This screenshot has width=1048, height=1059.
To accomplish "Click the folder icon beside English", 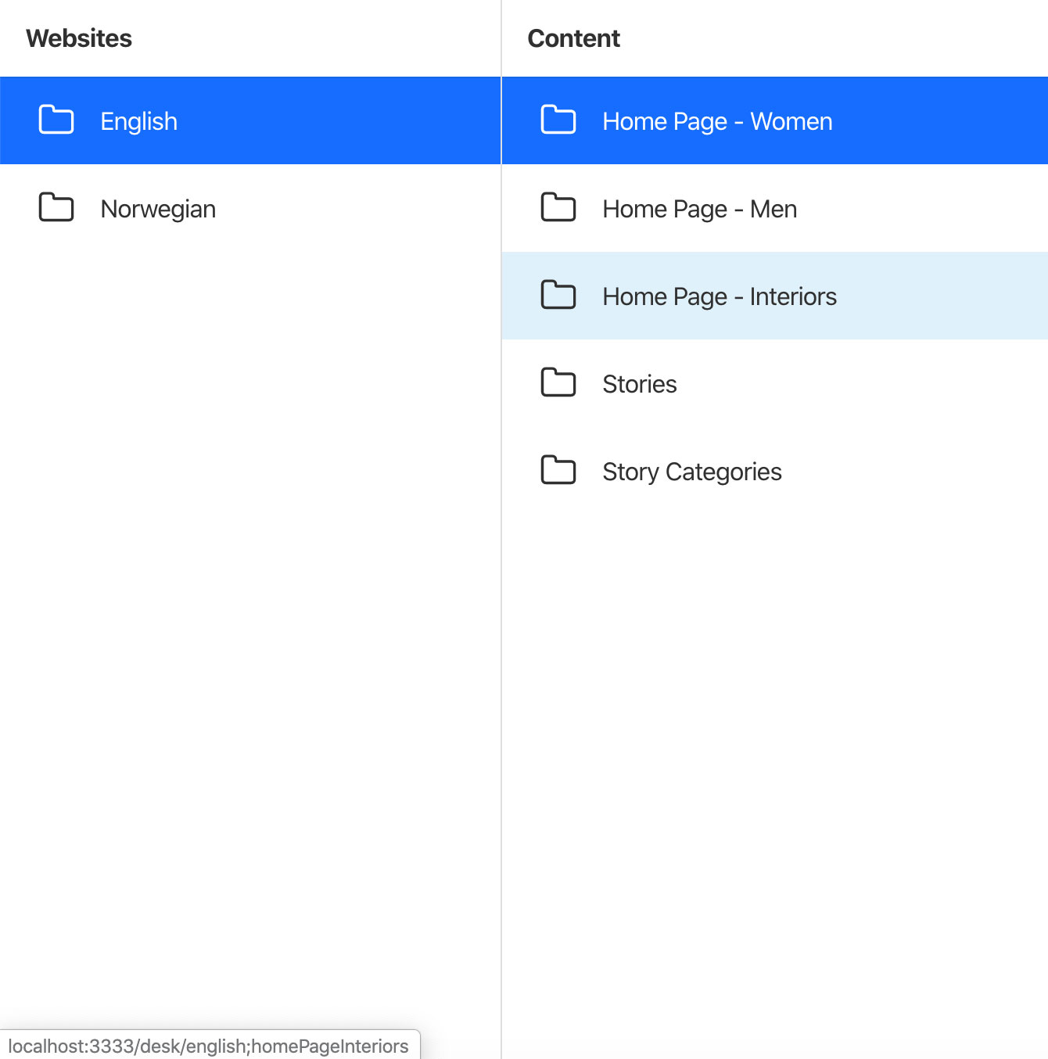I will 56,120.
